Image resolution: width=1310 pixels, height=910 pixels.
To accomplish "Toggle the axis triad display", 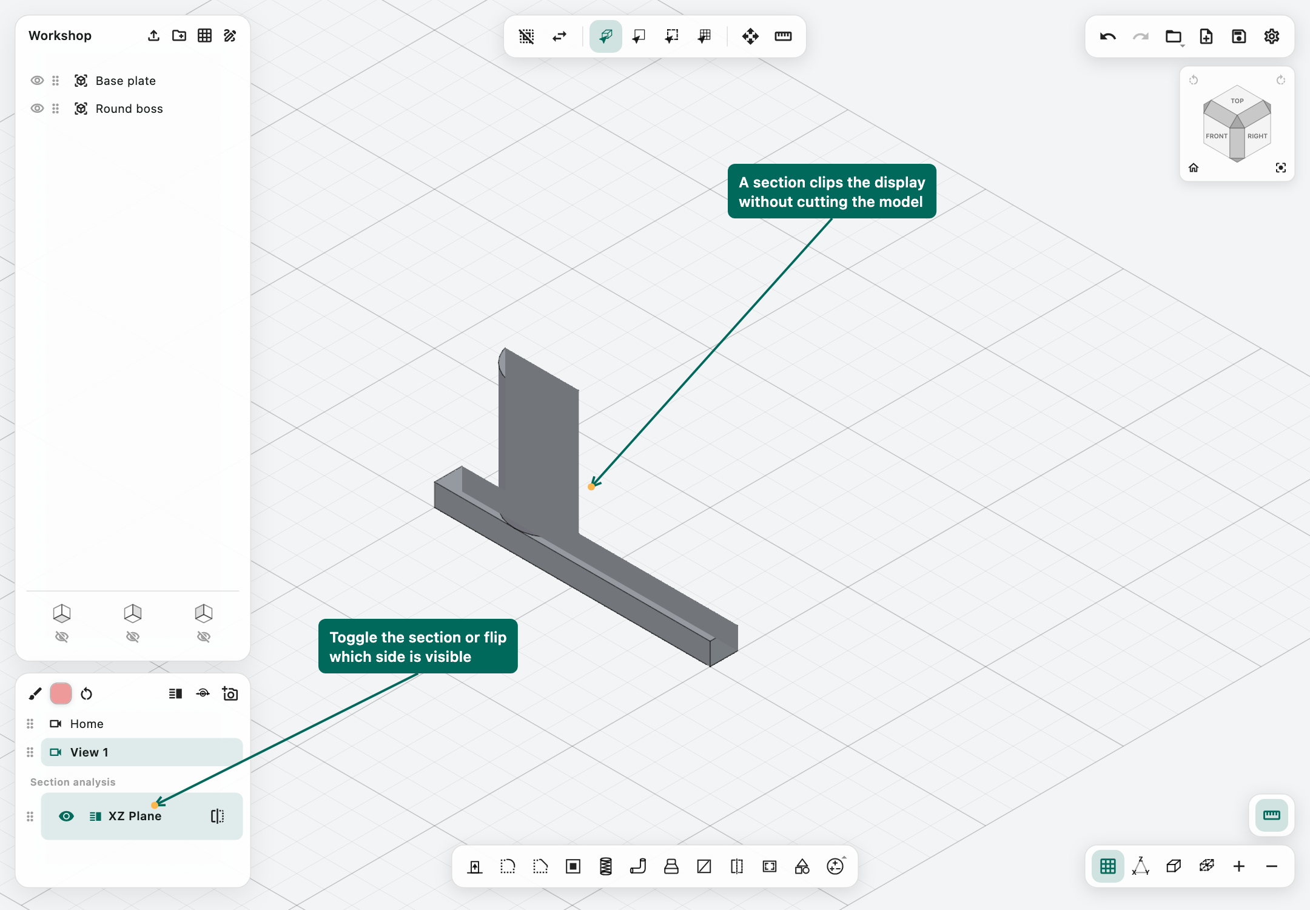I will [1141, 866].
